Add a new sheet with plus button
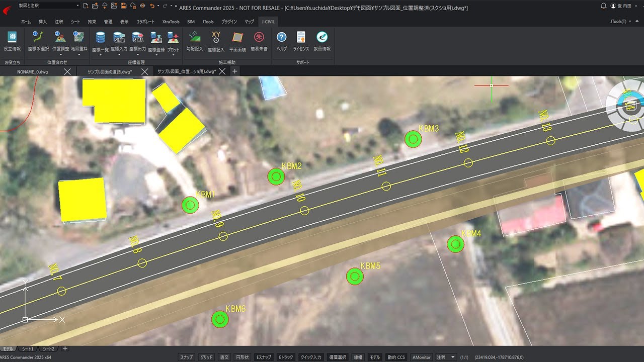The width and height of the screenshot is (644, 362). (x=65, y=348)
